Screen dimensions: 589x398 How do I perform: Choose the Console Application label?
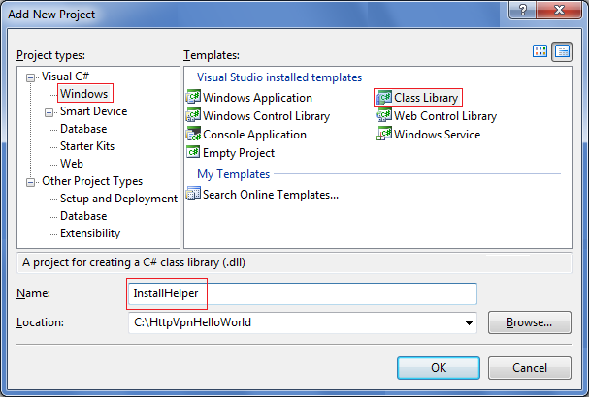(x=254, y=135)
